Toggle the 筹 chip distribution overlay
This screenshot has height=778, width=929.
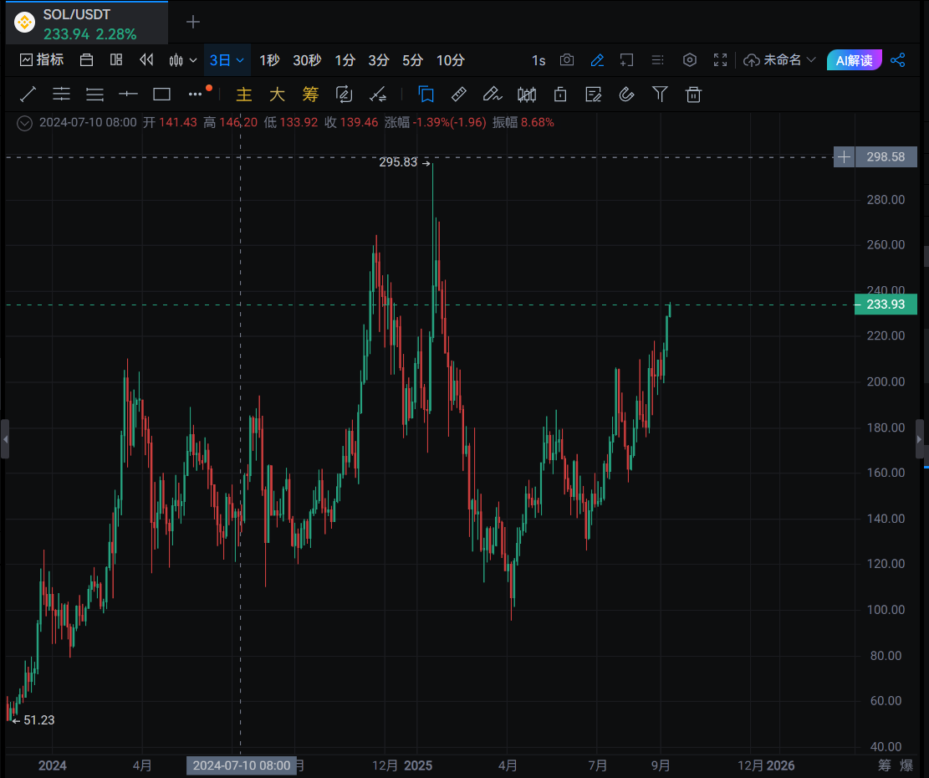coord(310,95)
